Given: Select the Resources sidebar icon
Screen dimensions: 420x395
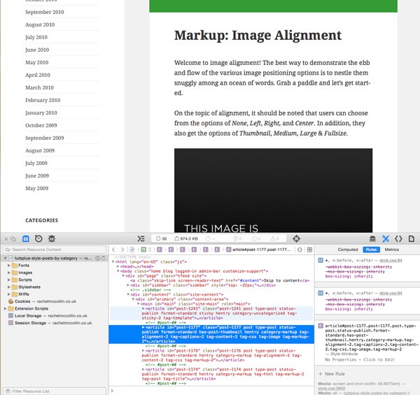Looking at the screenshot, I should 26,238.
